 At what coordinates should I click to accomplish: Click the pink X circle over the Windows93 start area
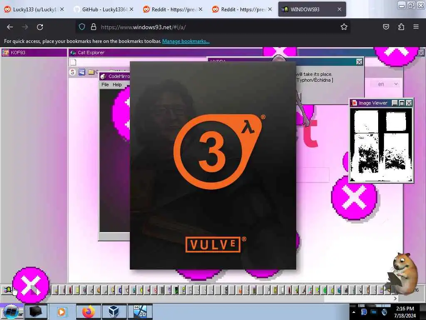(x=31, y=285)
